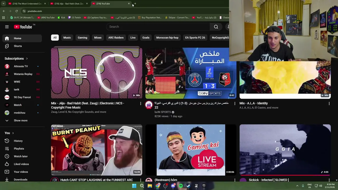
Task: Open the Steam icon on the taskbar
Action: (188, 186)
